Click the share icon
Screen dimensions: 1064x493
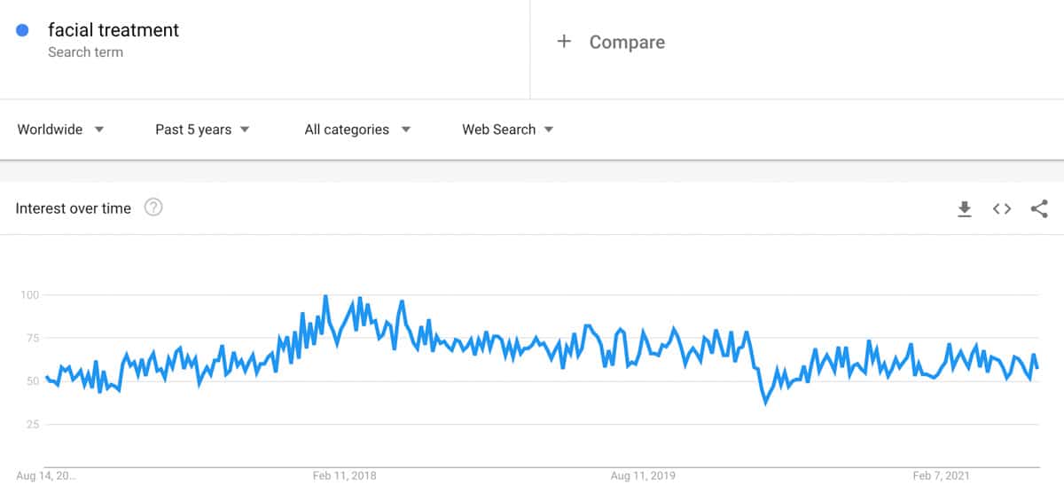click(x=1039, y=209)
